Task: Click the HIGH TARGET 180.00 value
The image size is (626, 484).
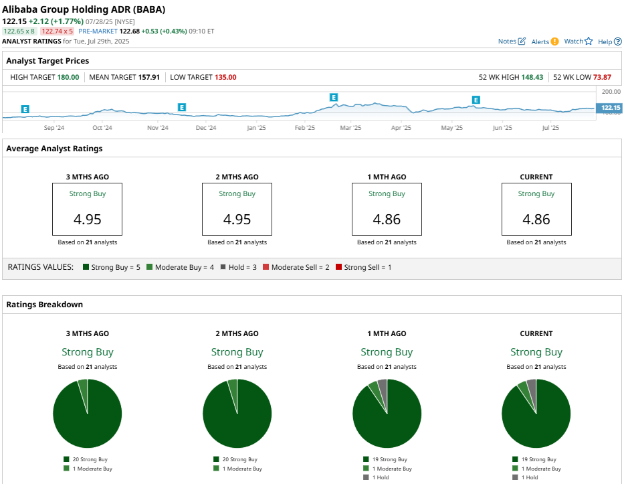Action: [68, 77]
